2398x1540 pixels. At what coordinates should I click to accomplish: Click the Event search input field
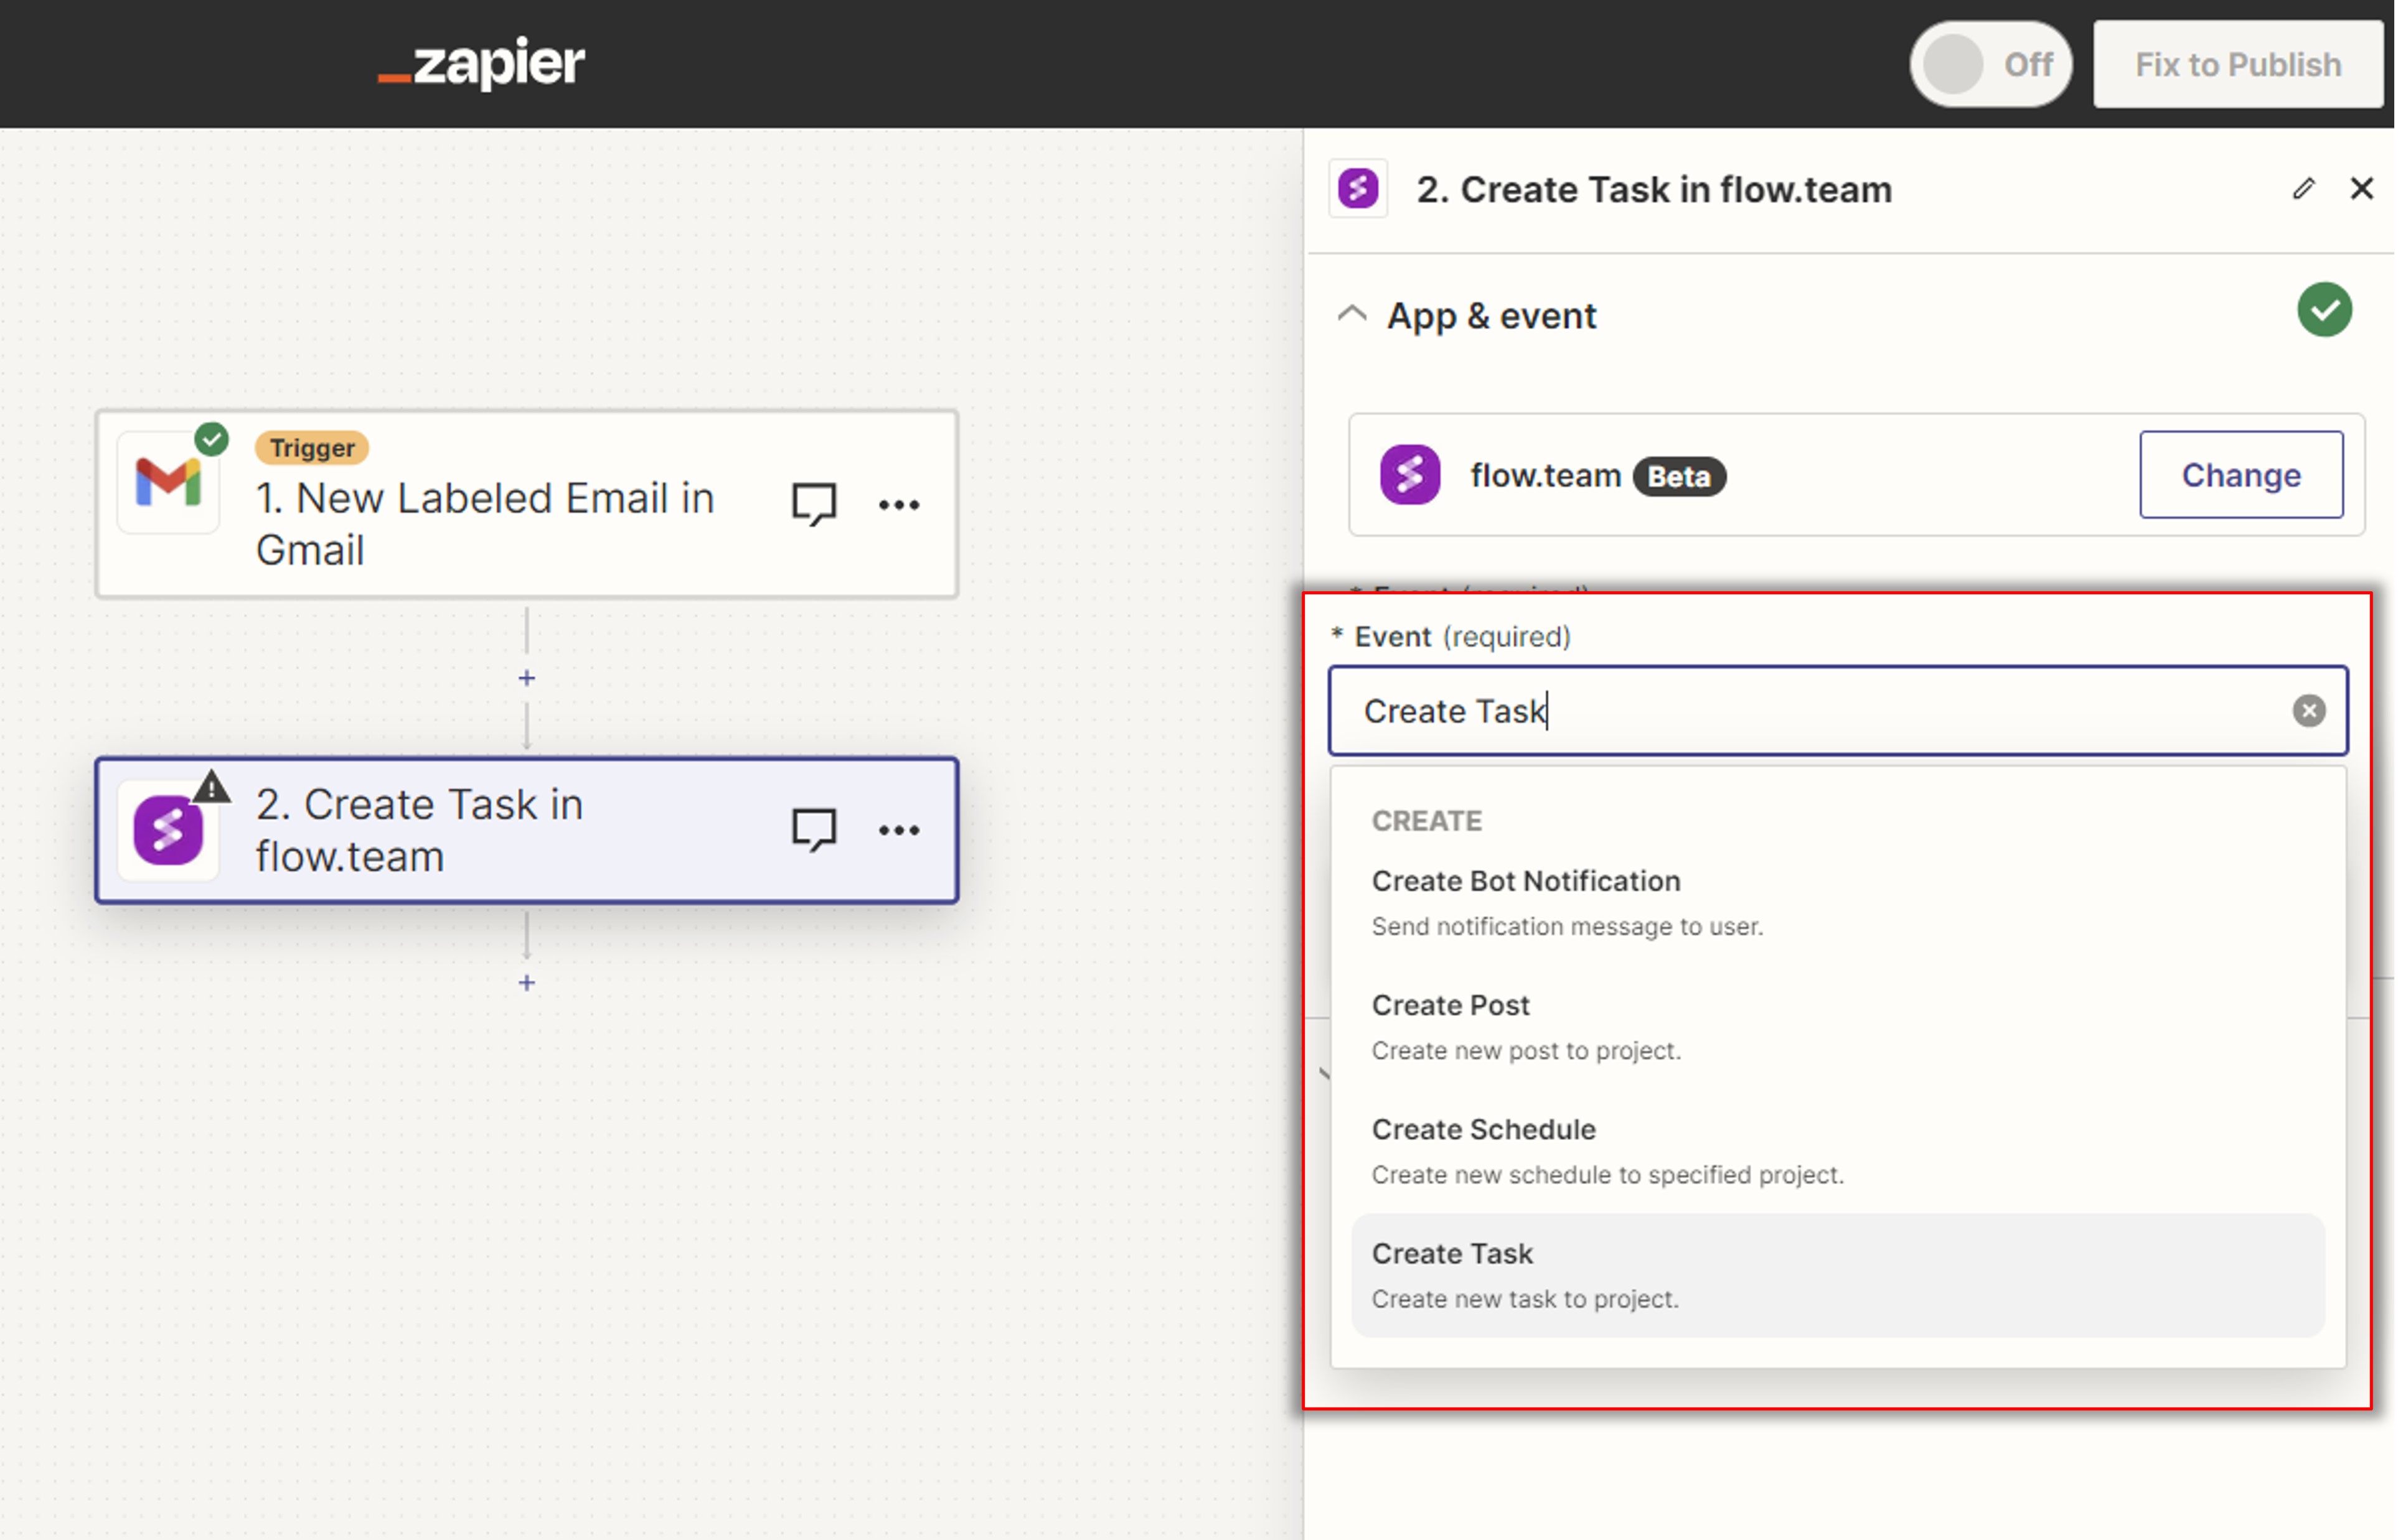1838,711
